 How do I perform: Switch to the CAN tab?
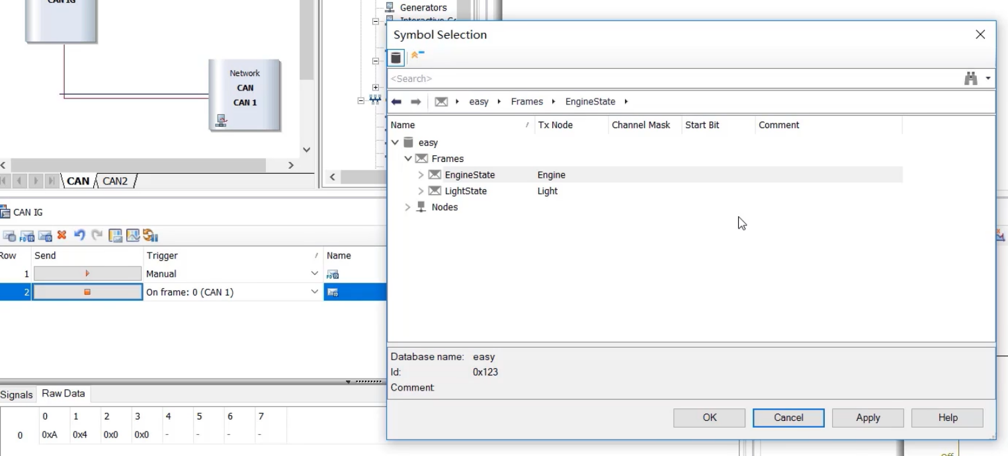[78, 181]
